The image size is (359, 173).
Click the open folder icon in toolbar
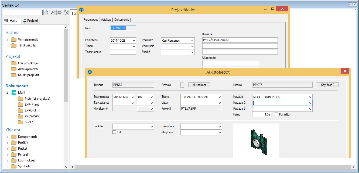[x=59, y=12]
